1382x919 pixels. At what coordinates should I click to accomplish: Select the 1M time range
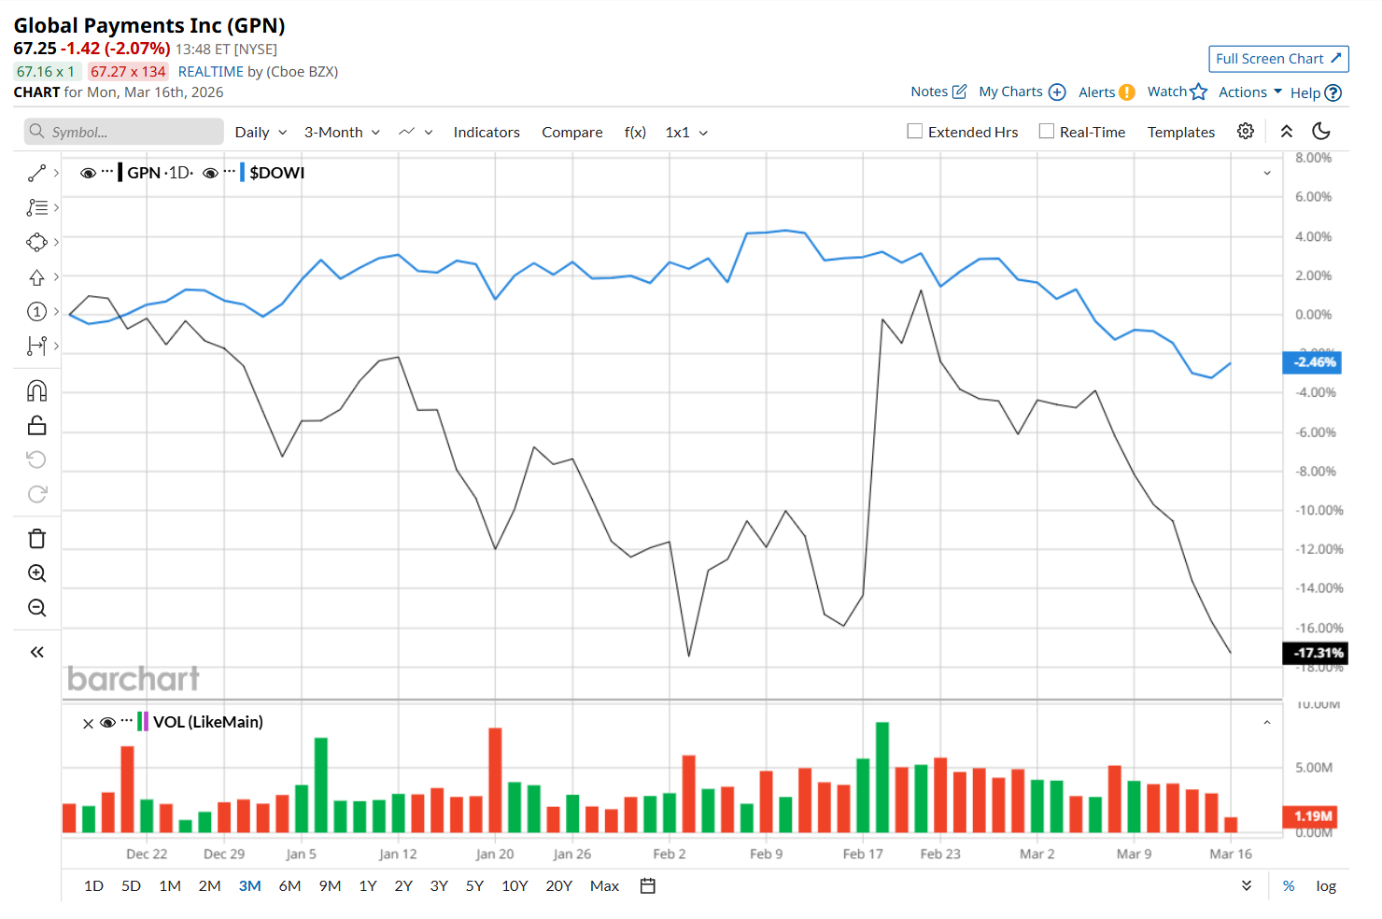pos(170,885)
